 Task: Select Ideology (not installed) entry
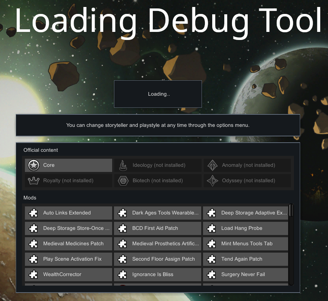[158, 165]
